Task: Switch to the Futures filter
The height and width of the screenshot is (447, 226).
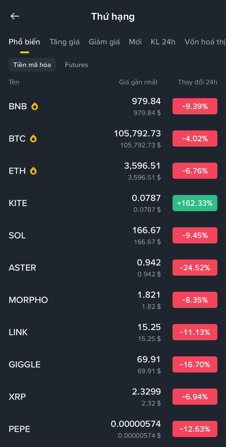Action: pos(76,65)
